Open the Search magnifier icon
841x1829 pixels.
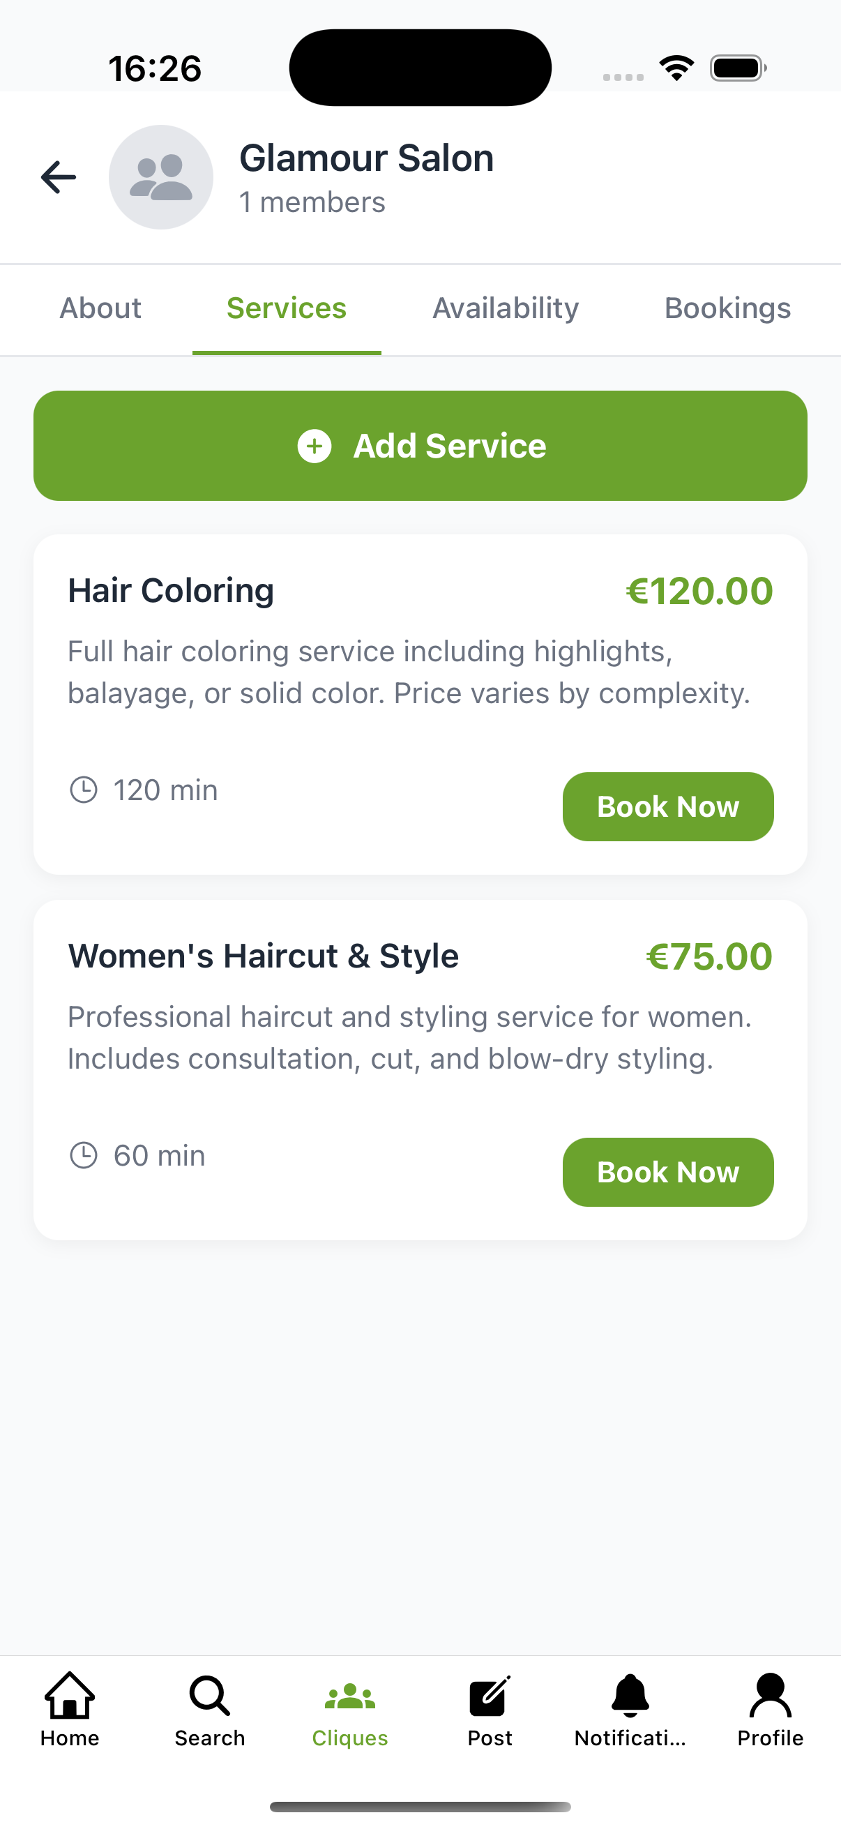(209, 1695)
